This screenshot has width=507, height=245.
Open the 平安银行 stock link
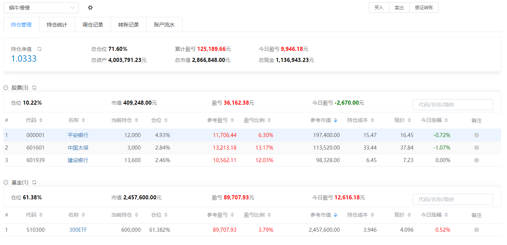click(78, 135)
